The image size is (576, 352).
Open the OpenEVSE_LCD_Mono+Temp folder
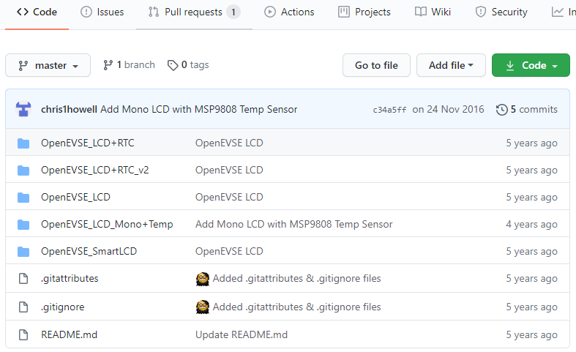click(x=107, y=224)
